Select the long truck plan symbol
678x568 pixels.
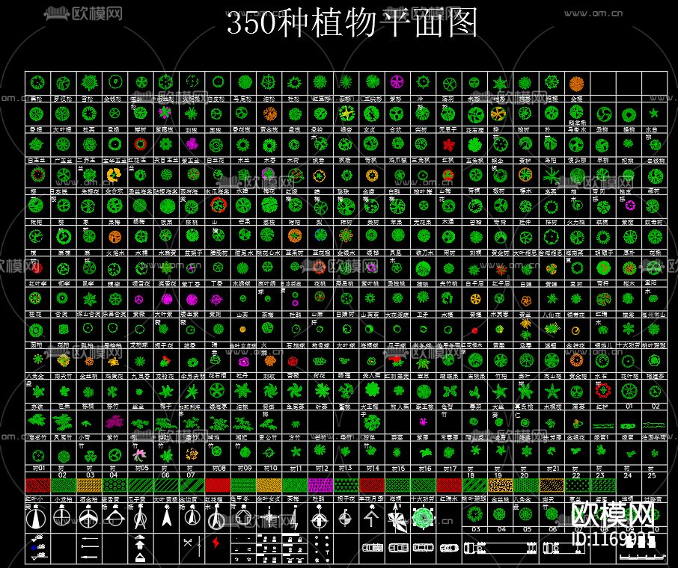coord(501,548)
